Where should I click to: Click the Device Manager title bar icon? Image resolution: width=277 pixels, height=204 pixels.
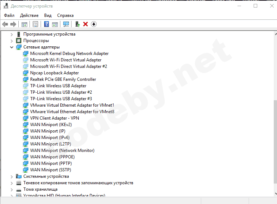(x=6, y=6)
